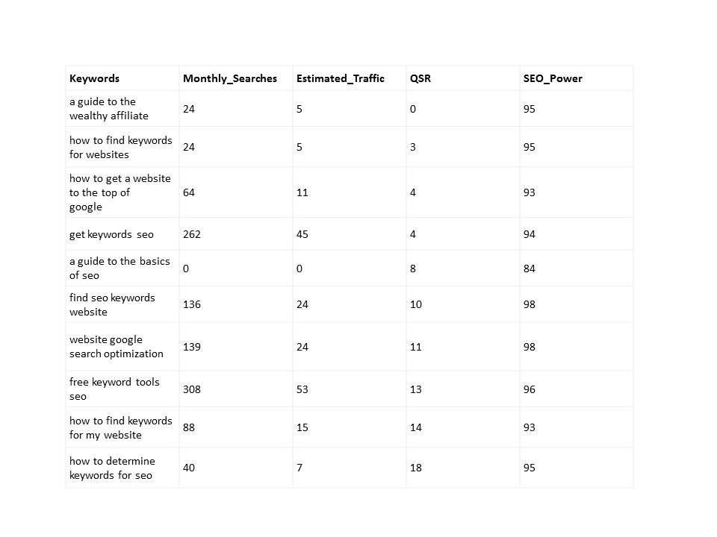The width and height of the screenshot is (717, 537).
Task: Click the Keywords column header
Action: click(x=94, y=78)
